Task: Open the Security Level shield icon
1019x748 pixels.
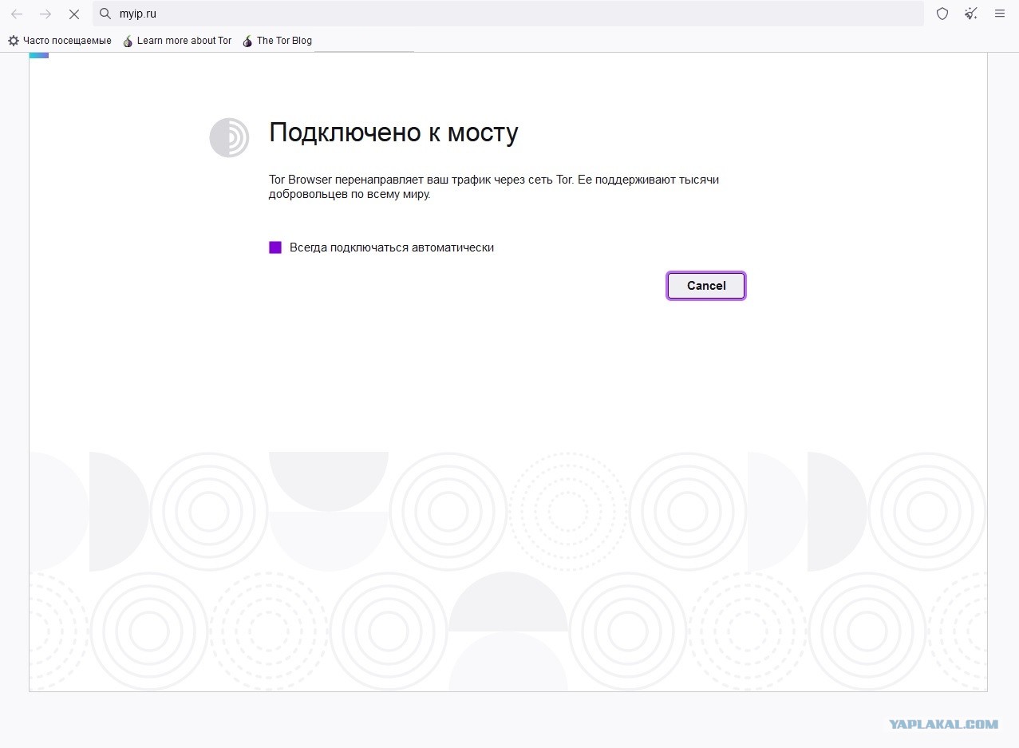Action: 942,13
